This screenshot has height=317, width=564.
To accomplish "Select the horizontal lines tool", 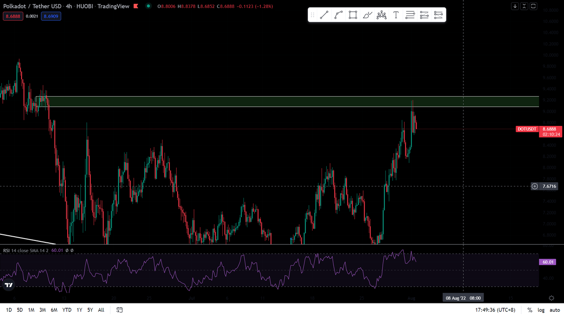I will pyautogui.click(x=410, y=15).
